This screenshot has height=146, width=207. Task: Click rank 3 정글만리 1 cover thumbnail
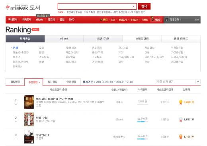pos(29,136)
